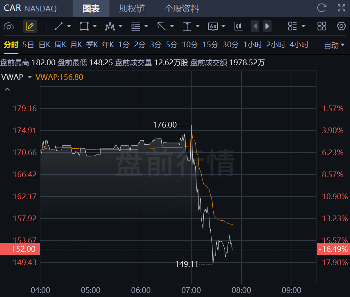Expand the VWAP indicator dropdown

point(30,77)
